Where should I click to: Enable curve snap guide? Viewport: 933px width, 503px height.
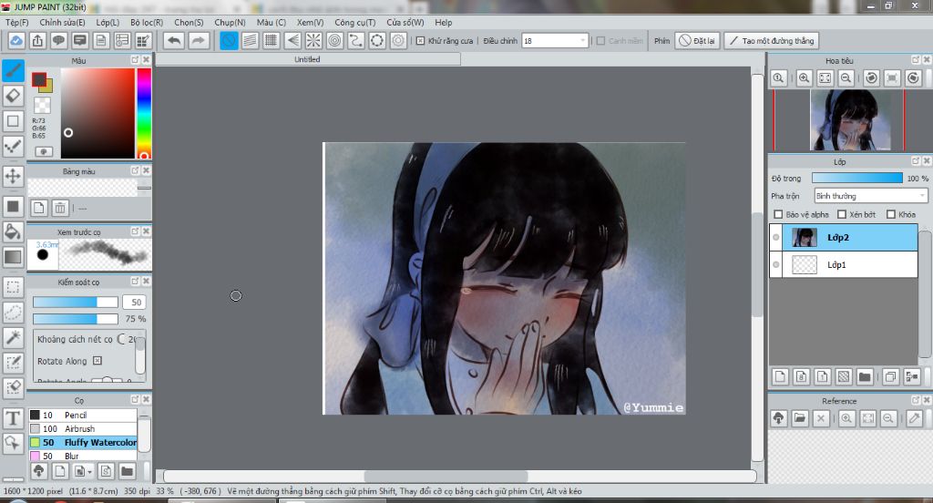356,40
